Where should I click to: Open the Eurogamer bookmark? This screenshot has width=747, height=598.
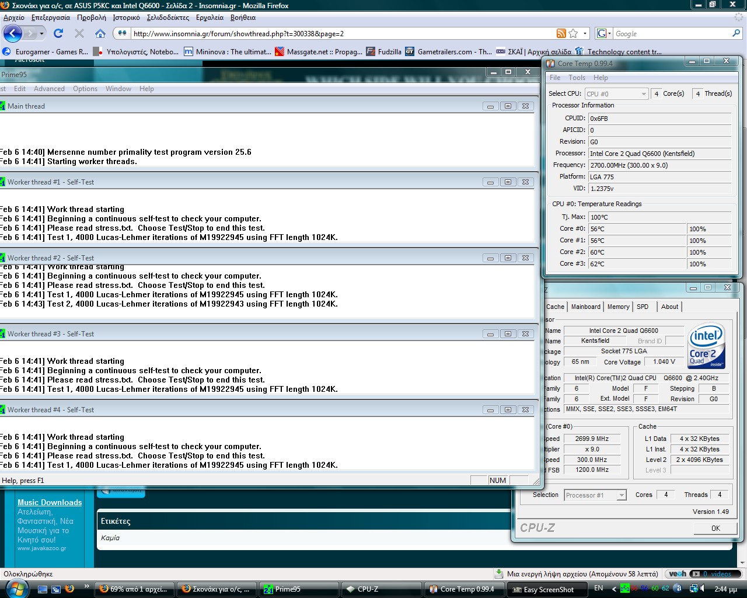pyautogui.click(x=45, y=51)
